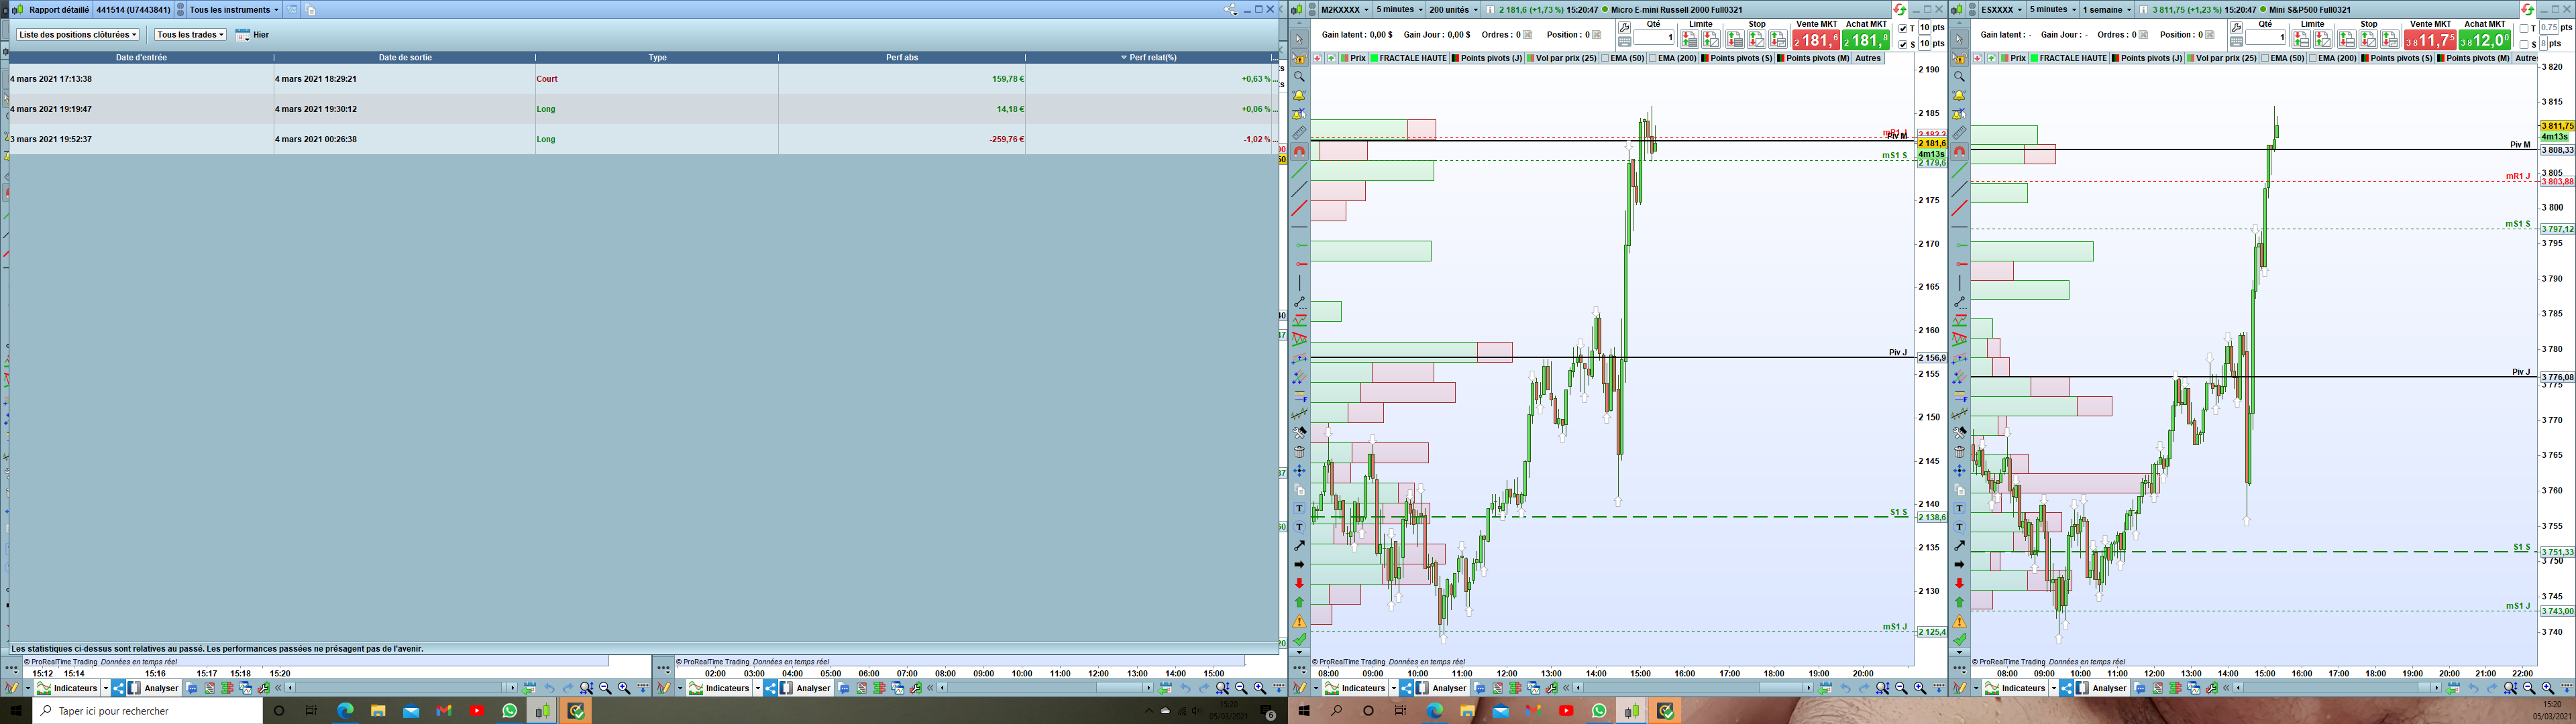Select the red magnet tool in Russell sidebar
2576x724 pixels.
(x=1299, y=152)
